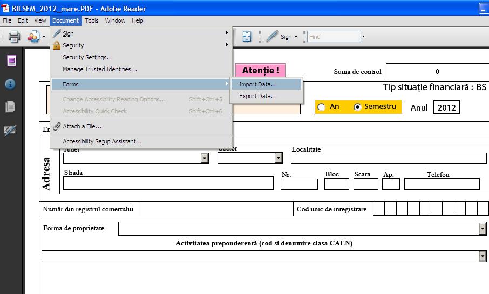Click the Localitate text field

point(389,158)
